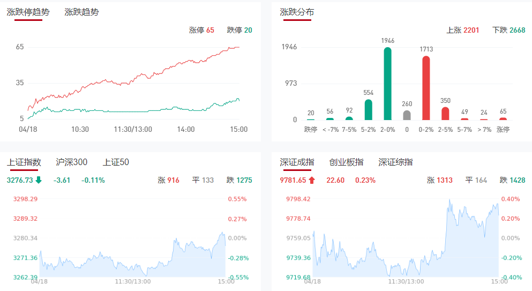532x291 pixels.
Task: Click the red up arrow beside 9781.65
Action: click(312, 180)
